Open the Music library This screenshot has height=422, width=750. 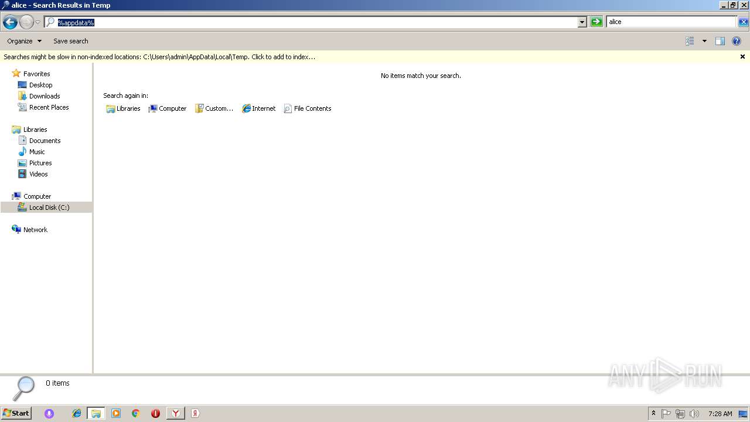[x=37, y=152]
